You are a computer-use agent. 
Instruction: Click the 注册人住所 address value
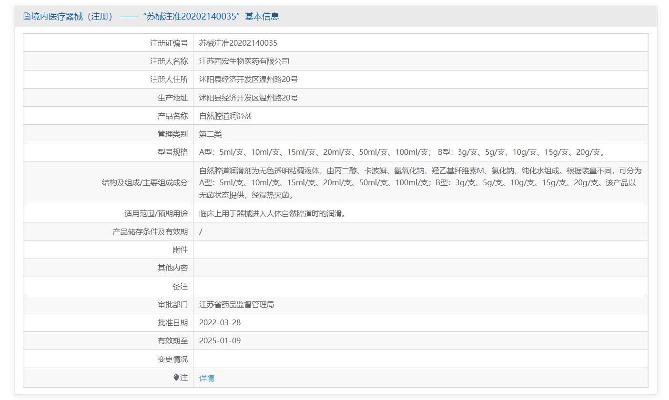(248, 79)
